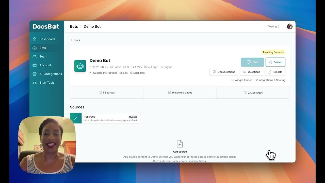
Task: Click the icon beside v3 Large
Action: (145, 67)
